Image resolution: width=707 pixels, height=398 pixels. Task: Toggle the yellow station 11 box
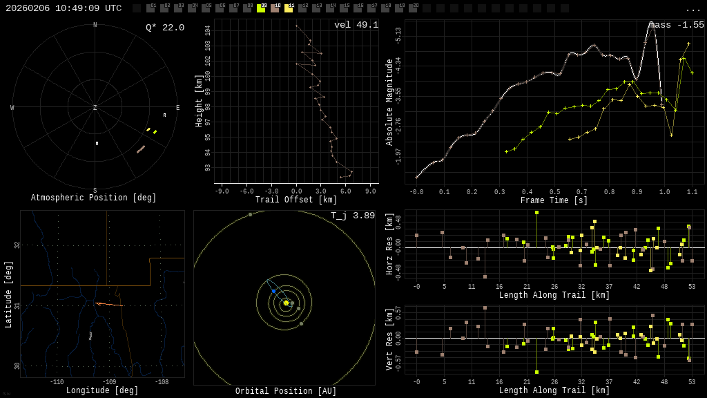pyautogui.click(x=289, y=8)
